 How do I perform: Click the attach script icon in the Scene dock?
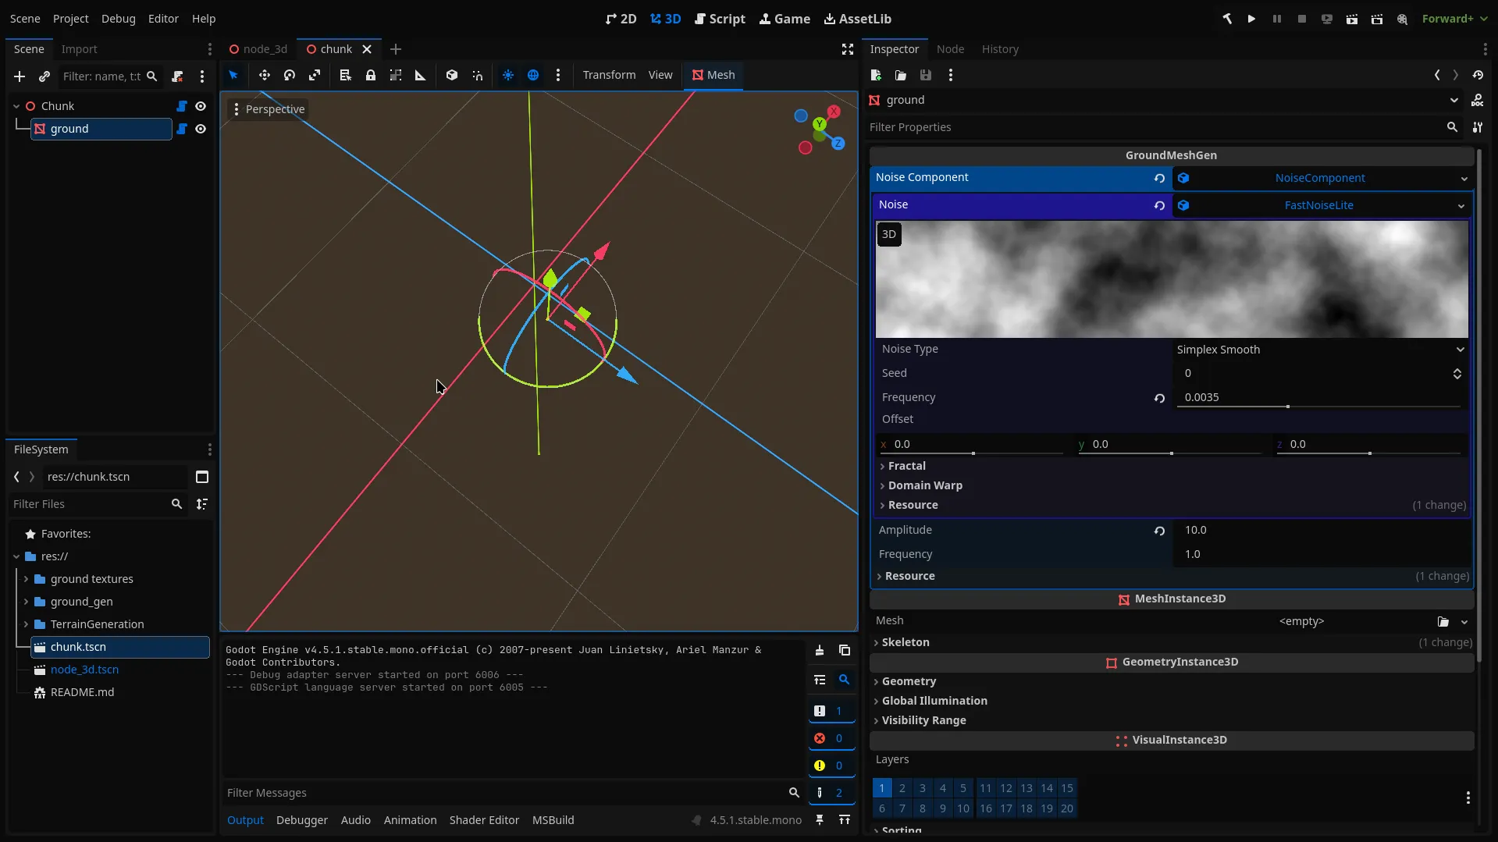178,76
